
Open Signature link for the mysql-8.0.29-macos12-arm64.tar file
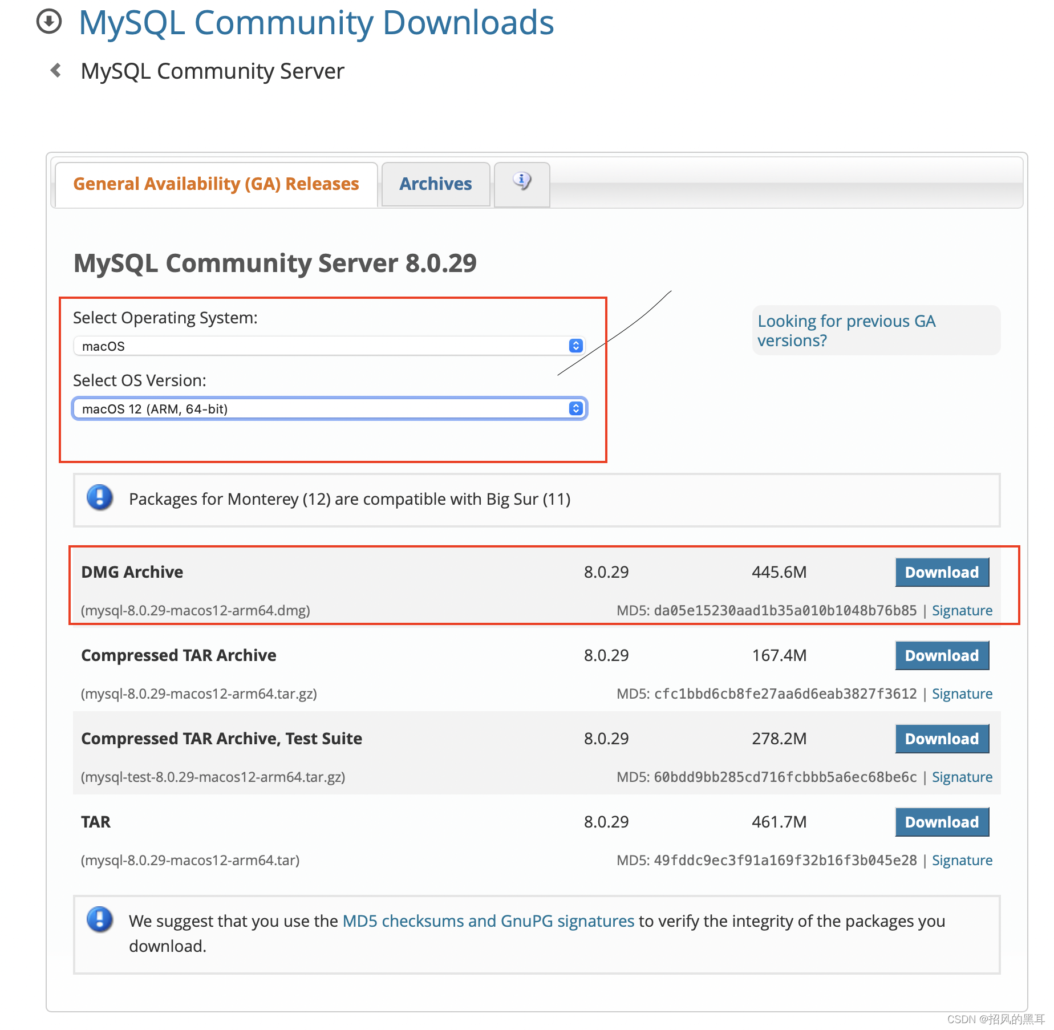[x=962, y=860]
